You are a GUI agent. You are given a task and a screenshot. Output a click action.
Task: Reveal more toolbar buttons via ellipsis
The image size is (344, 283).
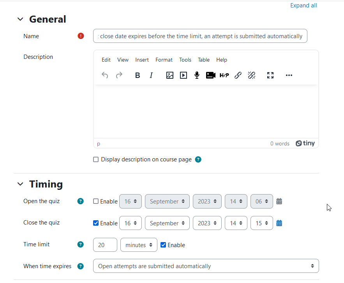289,75
